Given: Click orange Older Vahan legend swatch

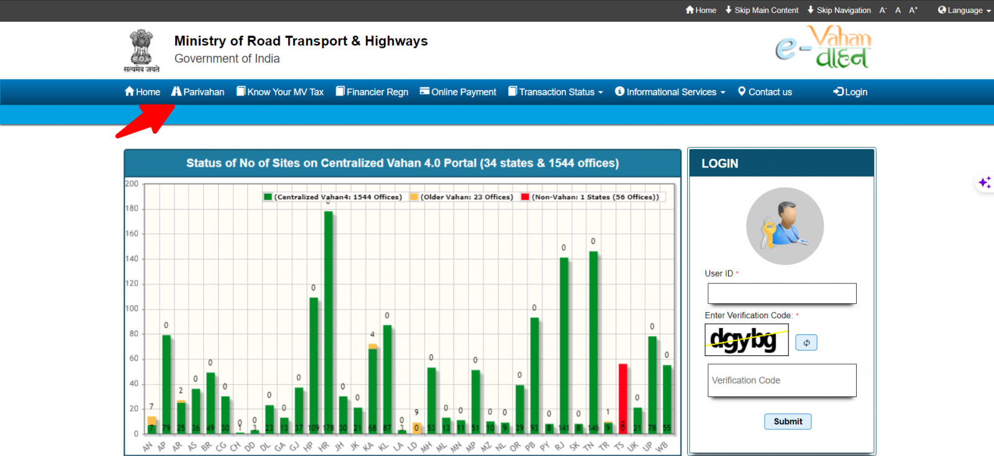Looking at the screenshot, I should tap(414, 197).
